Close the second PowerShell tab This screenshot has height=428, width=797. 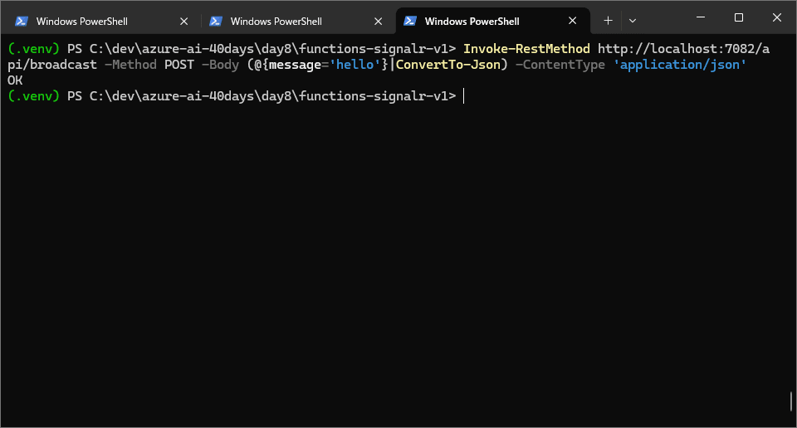click(x=379, y=22)
